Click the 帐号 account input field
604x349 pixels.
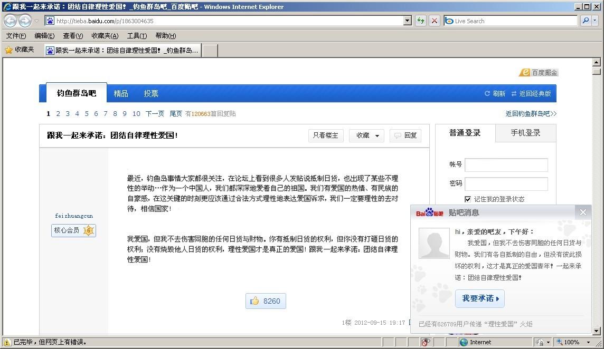pyautogui.click(x=506, y=164)
